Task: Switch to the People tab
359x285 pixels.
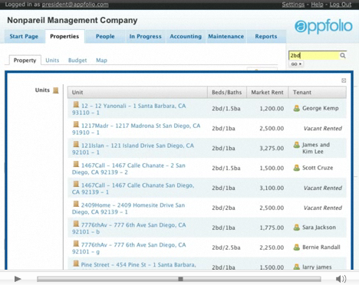Action: 105,36
